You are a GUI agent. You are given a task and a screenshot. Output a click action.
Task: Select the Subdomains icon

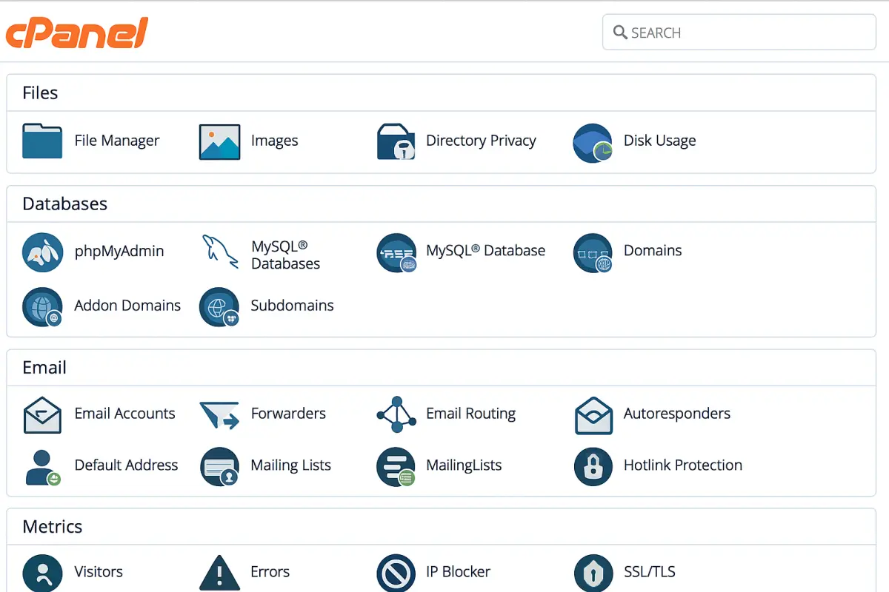(219, 307)
